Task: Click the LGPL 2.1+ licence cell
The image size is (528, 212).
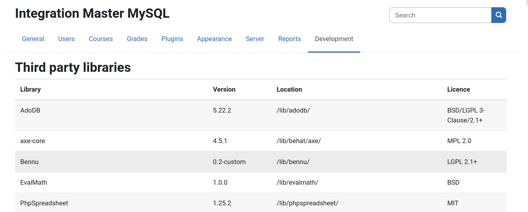Action: [462, 162]
